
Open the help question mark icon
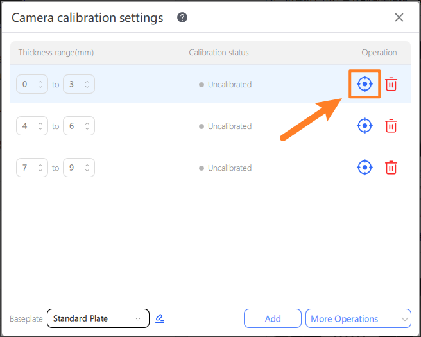182,17
